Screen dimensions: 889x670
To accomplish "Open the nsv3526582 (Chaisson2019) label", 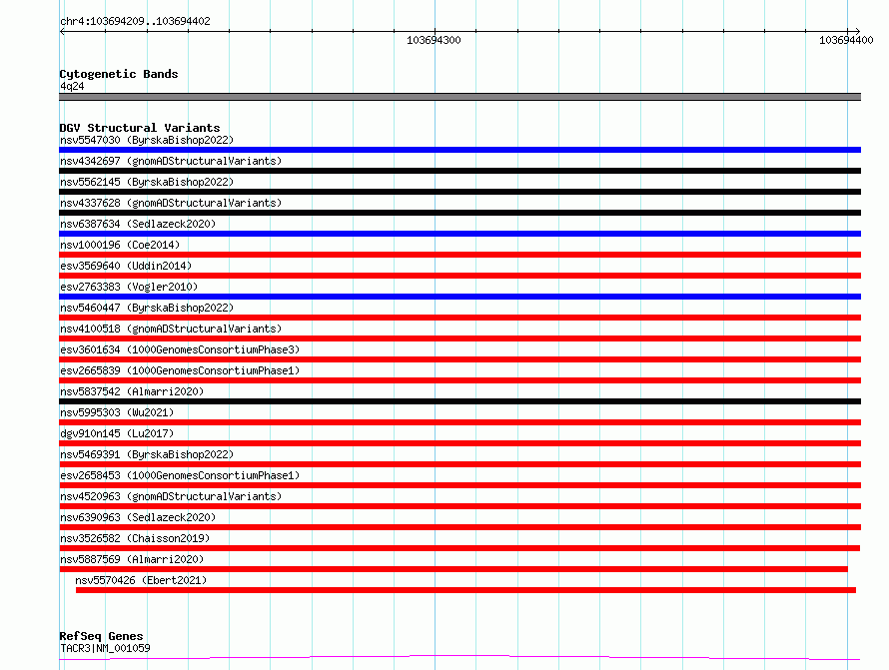I will (x=135, y=538).
